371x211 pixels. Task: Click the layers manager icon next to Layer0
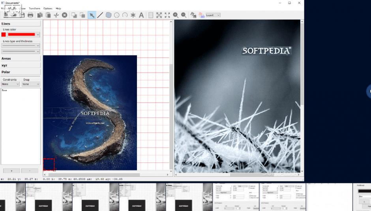click(x=201, y=15)
